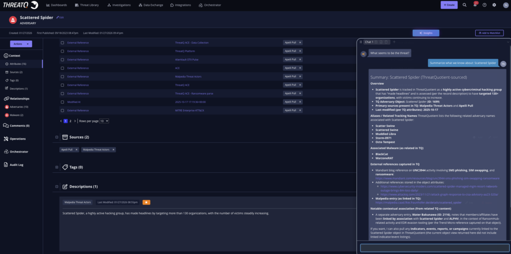Select the Chat 1 tab
Viewport: 511px width, 254px height.
[x=369, y=42]
